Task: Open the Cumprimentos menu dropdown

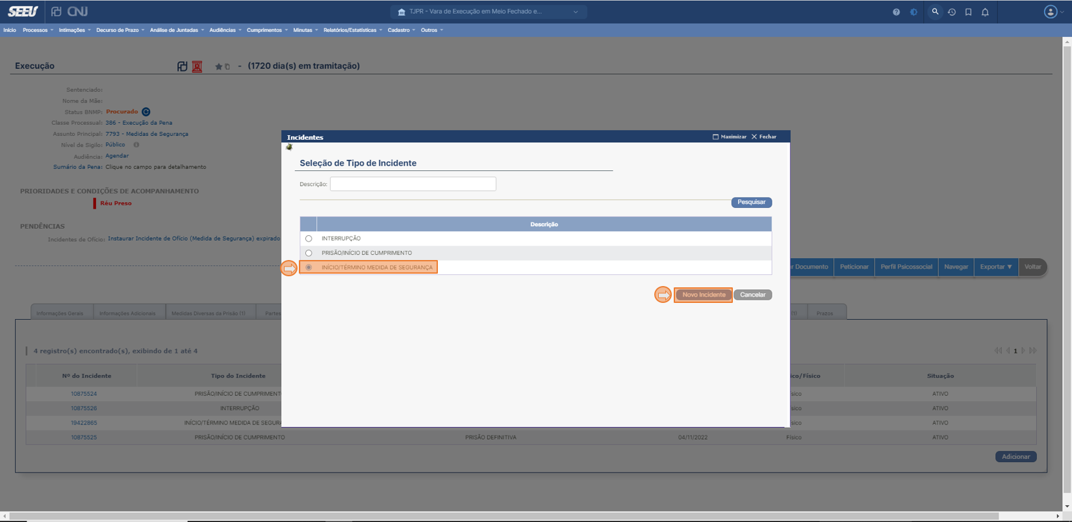Action: pyautogui.click(x=267, y=30)
